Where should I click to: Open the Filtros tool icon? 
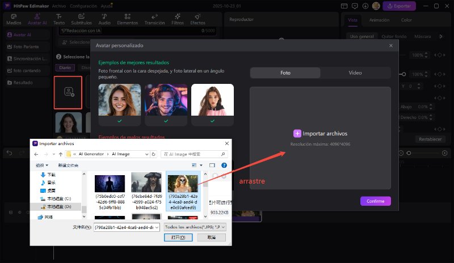coord(178,20)
